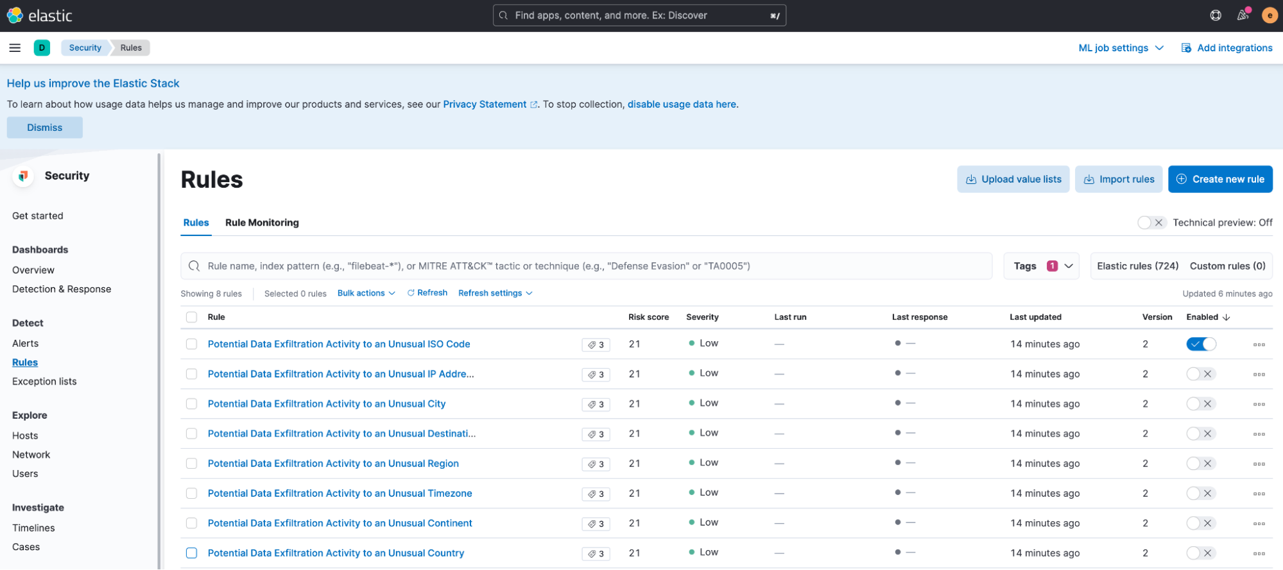Open row actions for Unusual Destination rule
1283x570 pixels.
(1259, 434)
